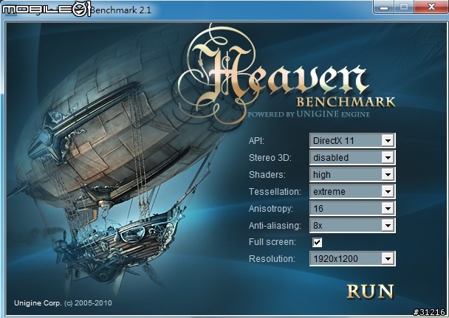Expand the Resolution dropdown showing 1920x1200

pyautogui.click(x=352, y=258)
